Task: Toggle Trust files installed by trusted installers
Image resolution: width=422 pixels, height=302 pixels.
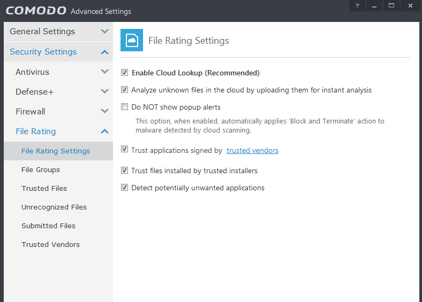Action: [x=125, y=171]
